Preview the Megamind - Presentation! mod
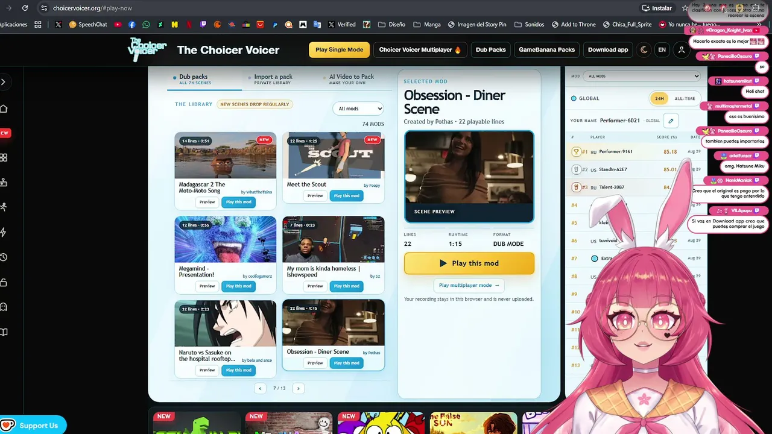Viewport: 772px width, 434px height. click(x=207, y=286)
